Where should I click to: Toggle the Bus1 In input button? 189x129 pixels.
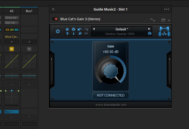(29, 49)
